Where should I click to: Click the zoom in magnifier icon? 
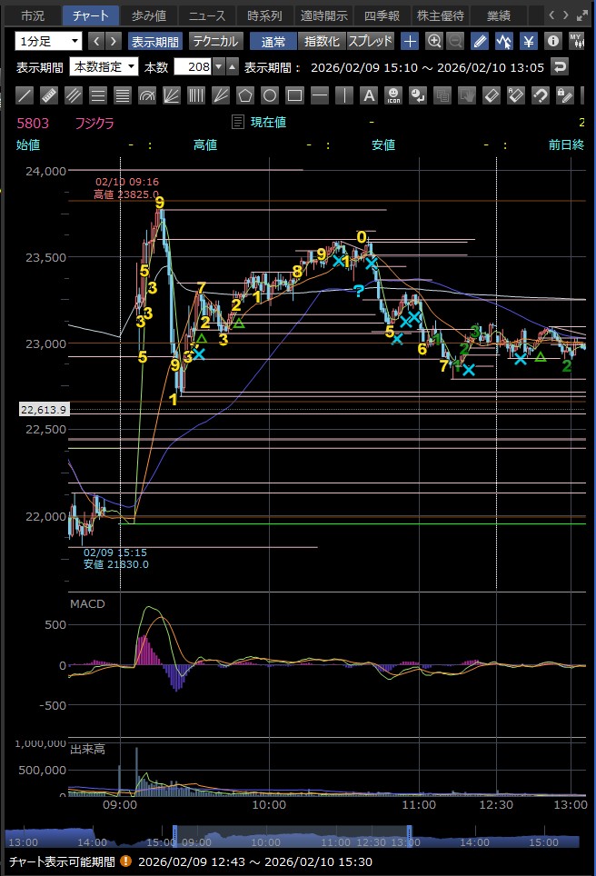coord(434,41)
